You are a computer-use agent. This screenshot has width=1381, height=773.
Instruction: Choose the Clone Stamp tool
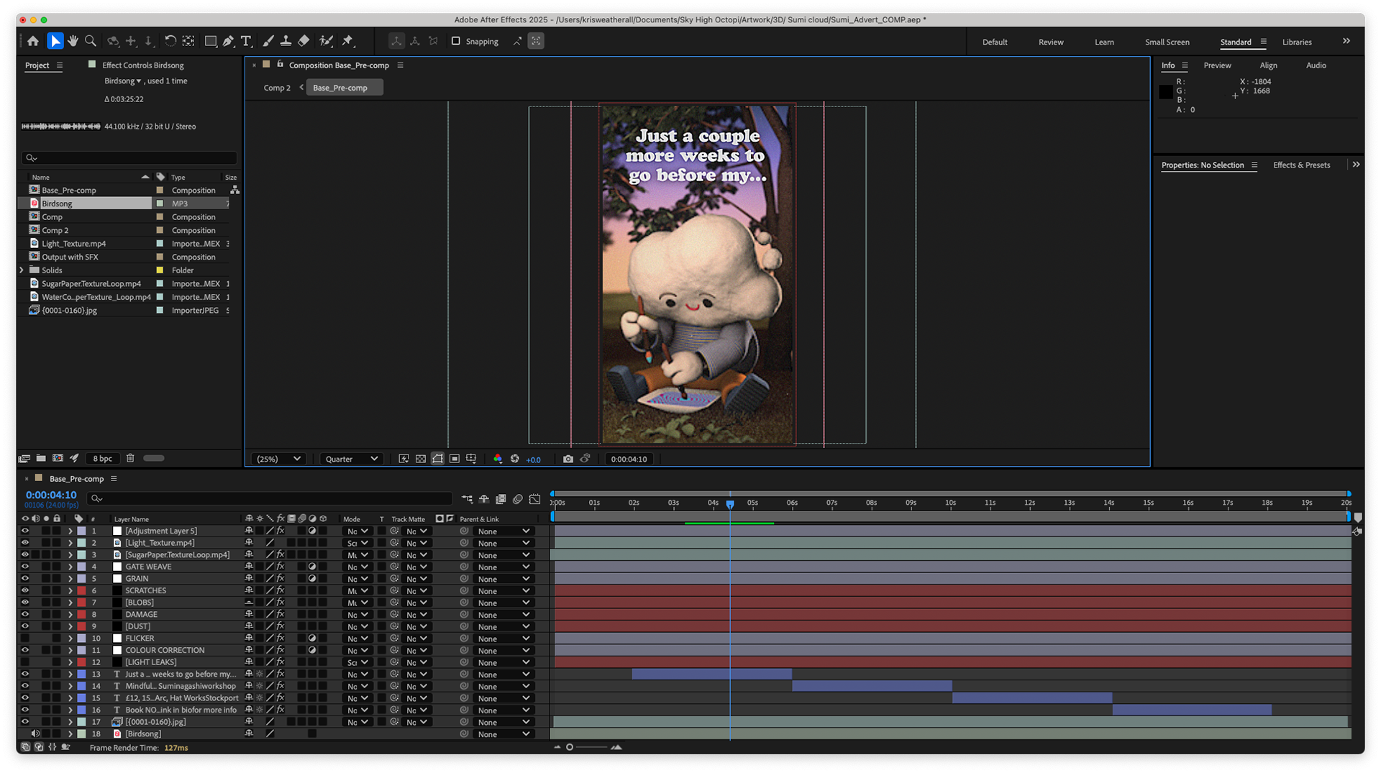coord(286,41)
